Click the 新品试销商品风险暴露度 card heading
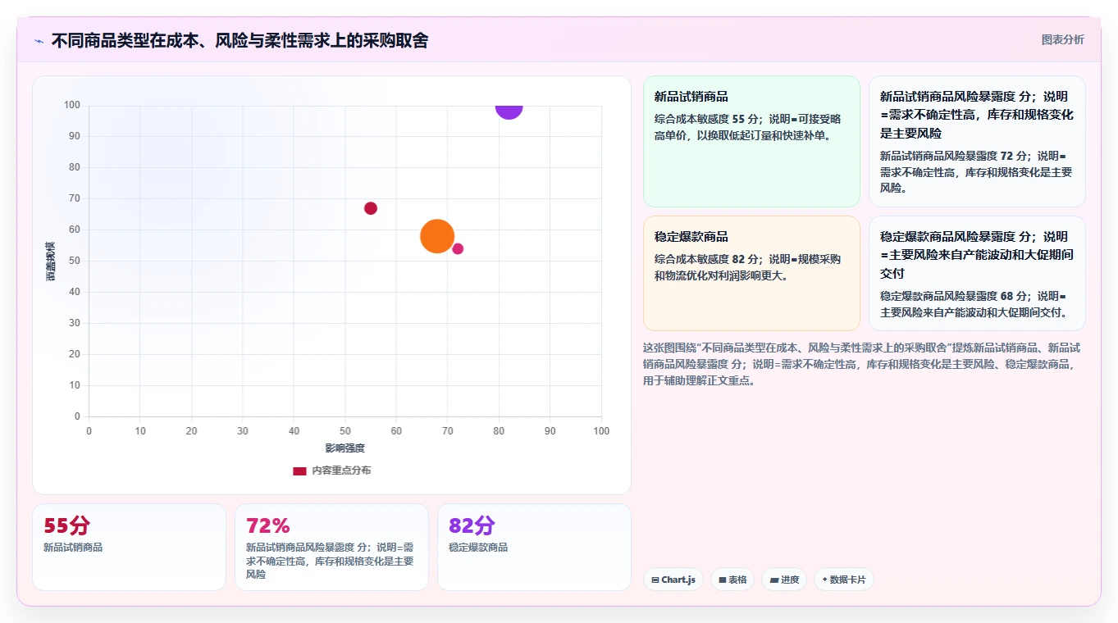The width and height of the screenshot is (1118, 623). tap(976, 114)
